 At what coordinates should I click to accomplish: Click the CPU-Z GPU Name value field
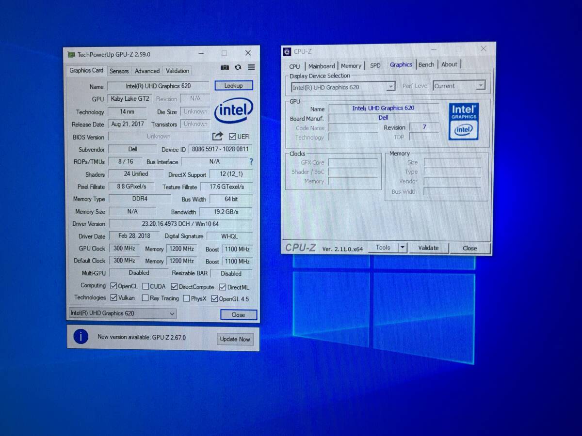tap(383, 108)
